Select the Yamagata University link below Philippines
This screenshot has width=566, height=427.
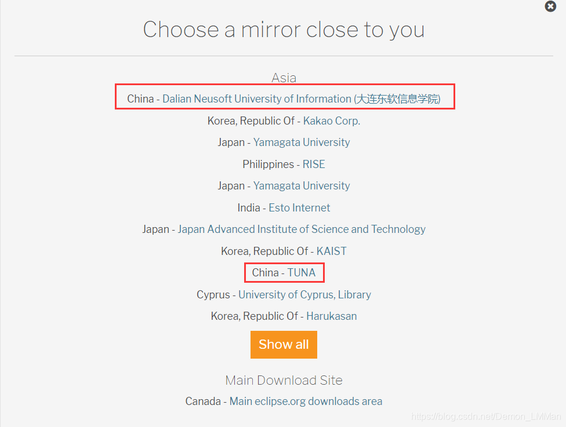pyautogui.click(x=302, y=186)
